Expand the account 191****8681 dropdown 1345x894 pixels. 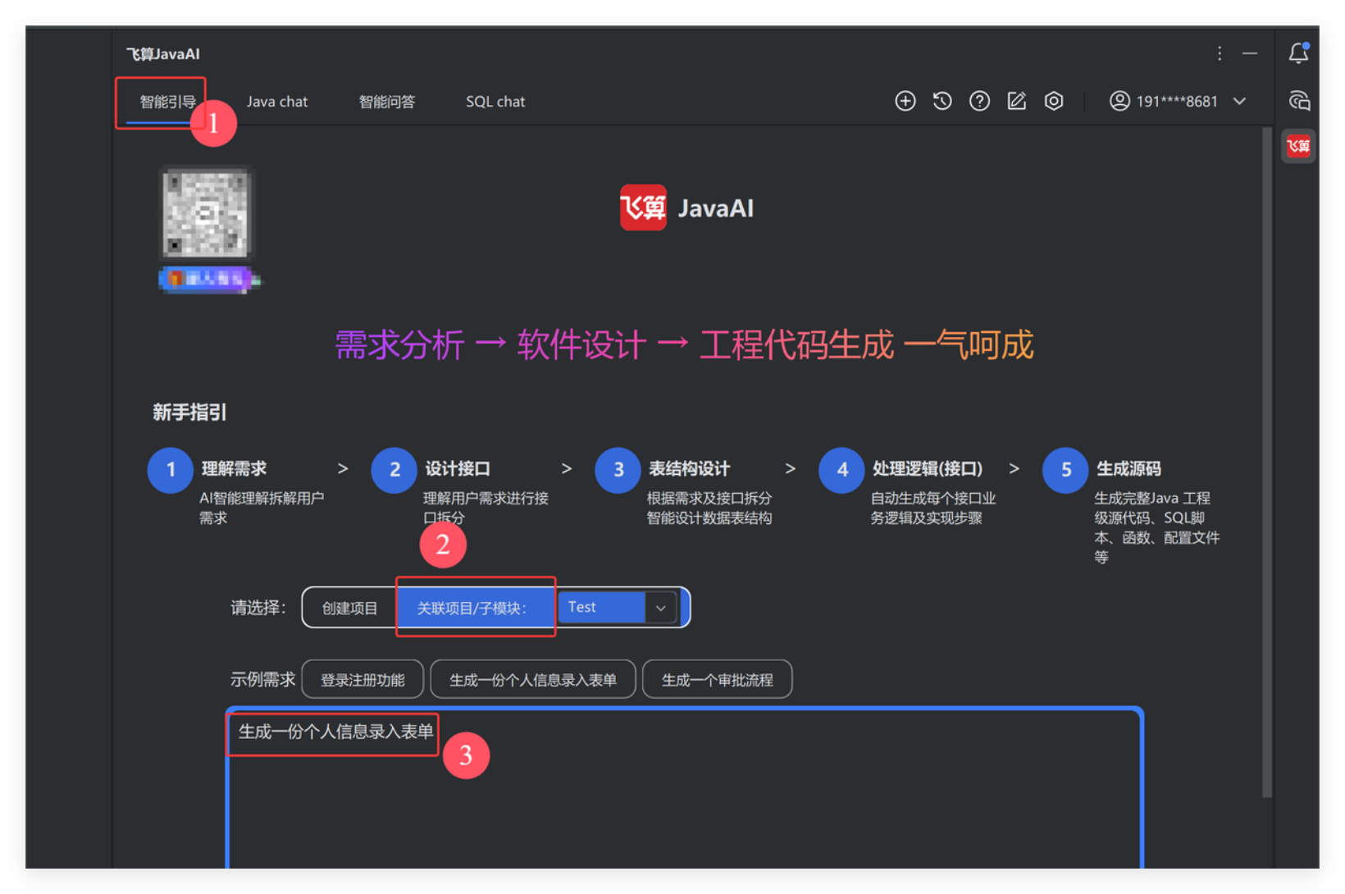[x=1239, y=101]
